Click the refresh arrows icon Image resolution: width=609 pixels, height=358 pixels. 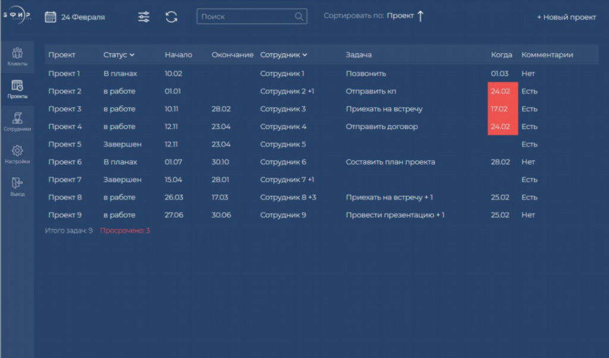point(171,17)
